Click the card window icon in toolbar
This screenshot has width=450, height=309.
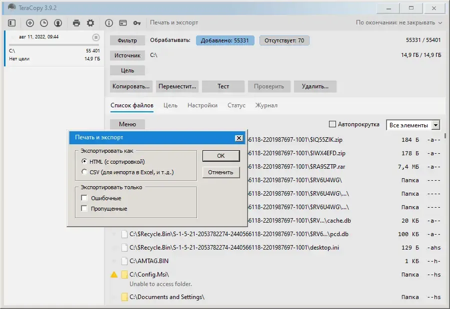coord(123,23)
